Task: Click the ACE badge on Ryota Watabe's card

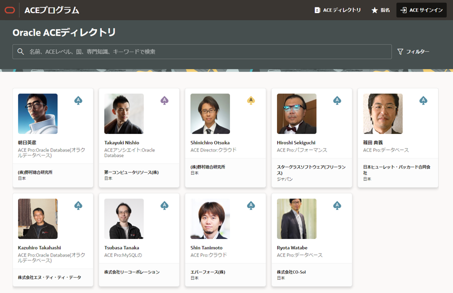Action: tap(337, 205)
